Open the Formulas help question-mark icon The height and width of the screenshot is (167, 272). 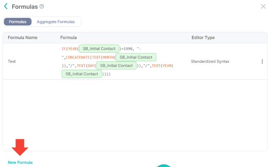pyautogui.click(x=42, y=6)
